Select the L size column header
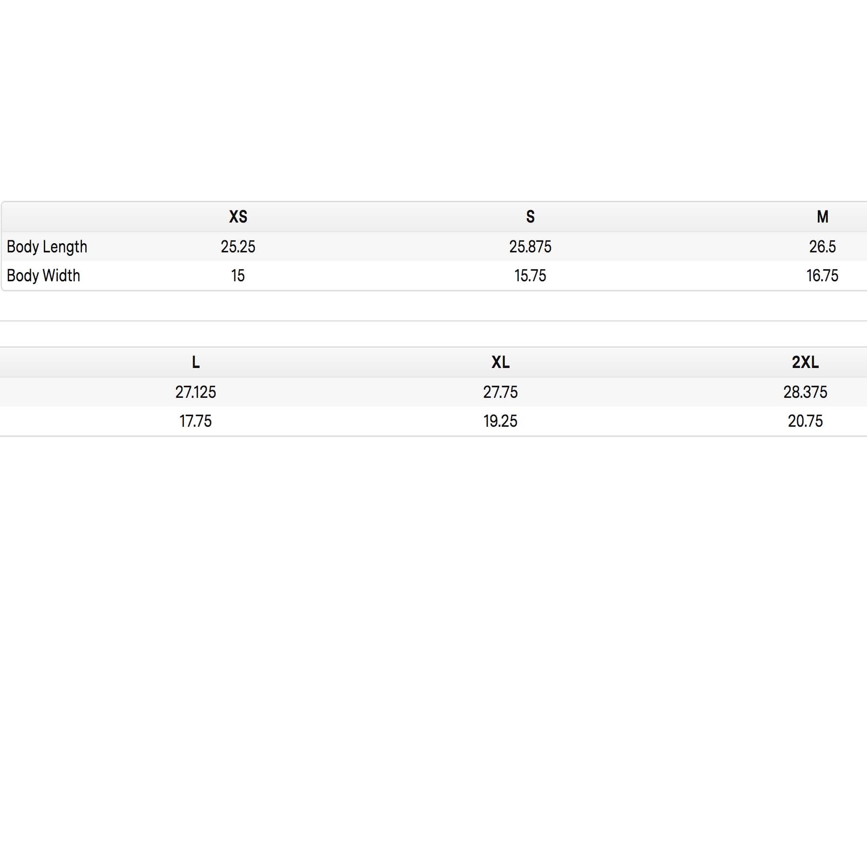867x867 pixels. coord(196,362)
